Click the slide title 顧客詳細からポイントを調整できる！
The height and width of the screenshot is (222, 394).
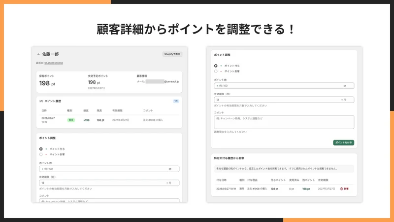point(196,29)
